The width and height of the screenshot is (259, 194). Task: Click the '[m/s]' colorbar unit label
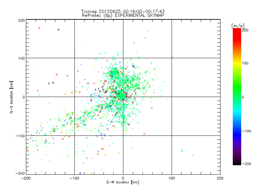(x=238, y=26)
